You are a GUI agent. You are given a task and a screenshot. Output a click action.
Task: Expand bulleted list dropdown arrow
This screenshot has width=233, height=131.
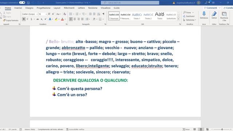point(74,14)
